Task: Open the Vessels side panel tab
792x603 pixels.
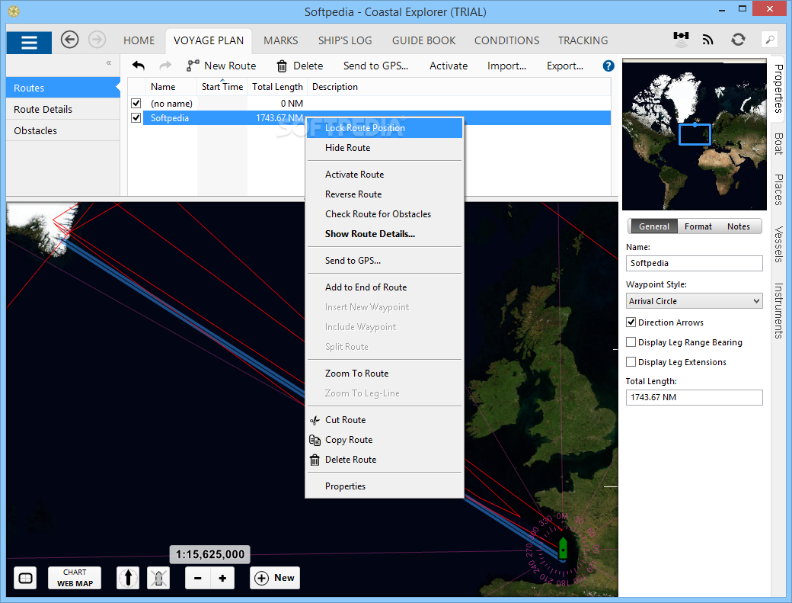Action: click(779, 245)
